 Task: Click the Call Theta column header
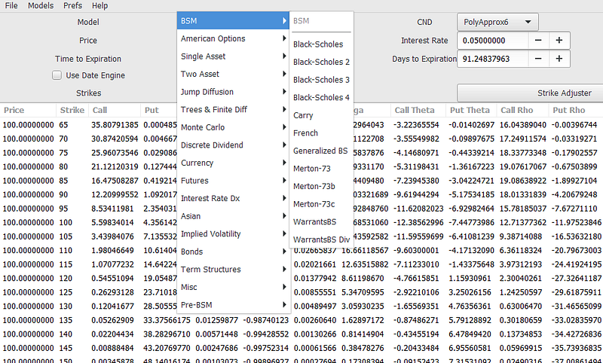[418, 110]
